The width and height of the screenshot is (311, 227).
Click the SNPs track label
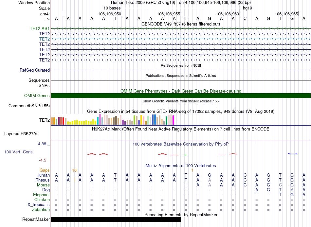click(44, 85)
